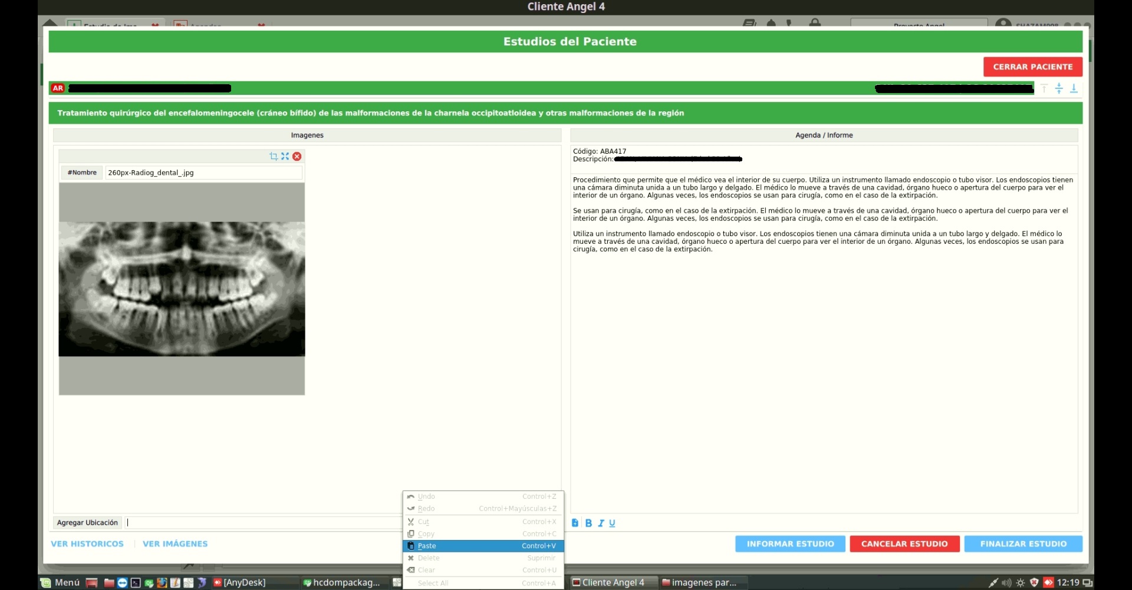Open the dolphin icon in taskbar
This screenshot has width=1132, height=590.
click(x=202, y=582)
